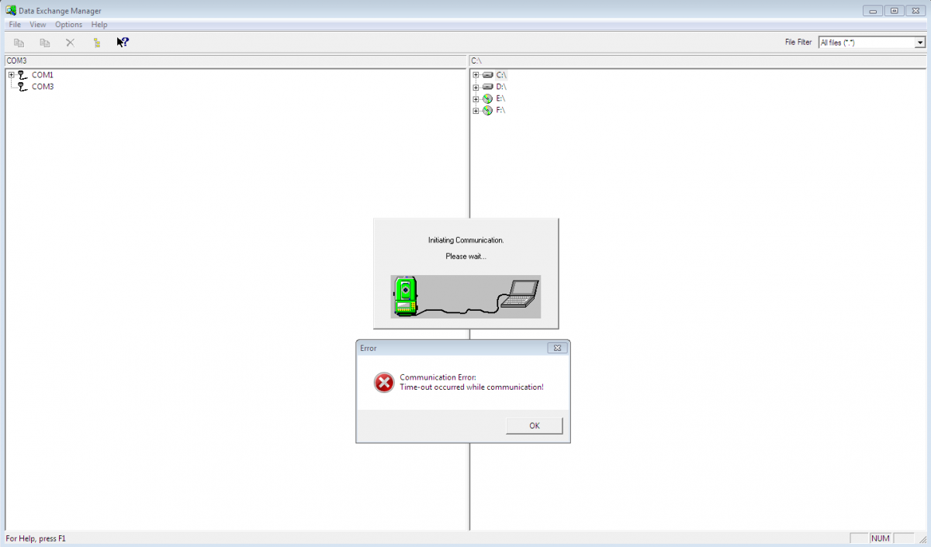The width and height of the screenshot is (931, 547).
Task: Open the Help menu
Action: coord(99,25)
